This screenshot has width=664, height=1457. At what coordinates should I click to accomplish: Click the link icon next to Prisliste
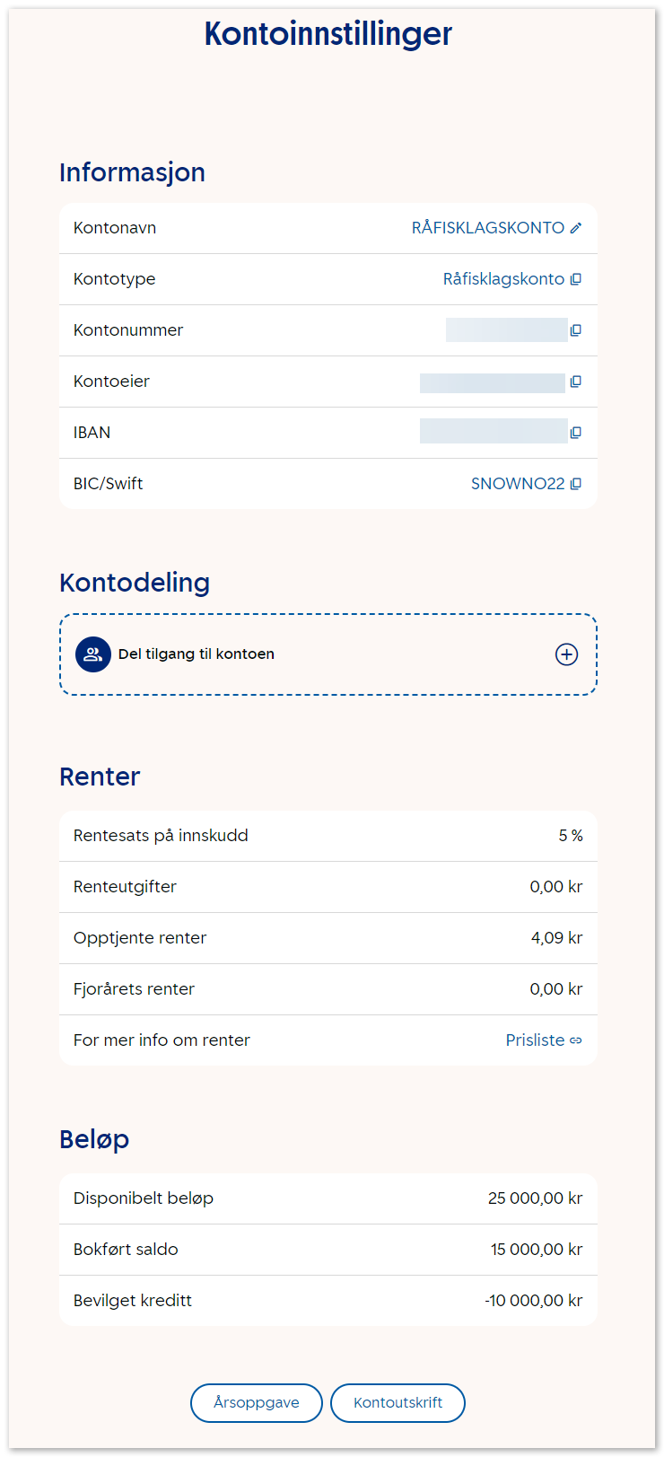pyautogui.click(x=576, y=1040)
